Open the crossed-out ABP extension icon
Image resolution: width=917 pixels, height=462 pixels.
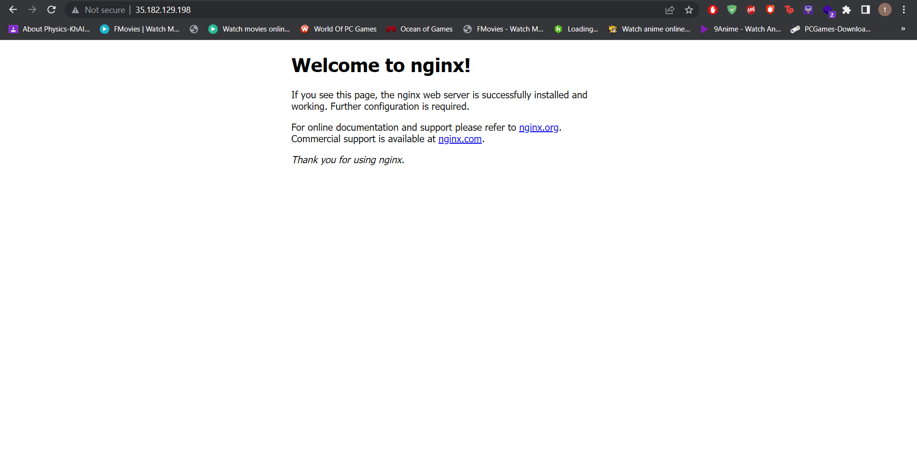point(751,10)
